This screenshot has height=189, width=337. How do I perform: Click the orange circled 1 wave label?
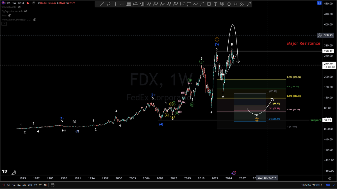[x=217, y=39]
